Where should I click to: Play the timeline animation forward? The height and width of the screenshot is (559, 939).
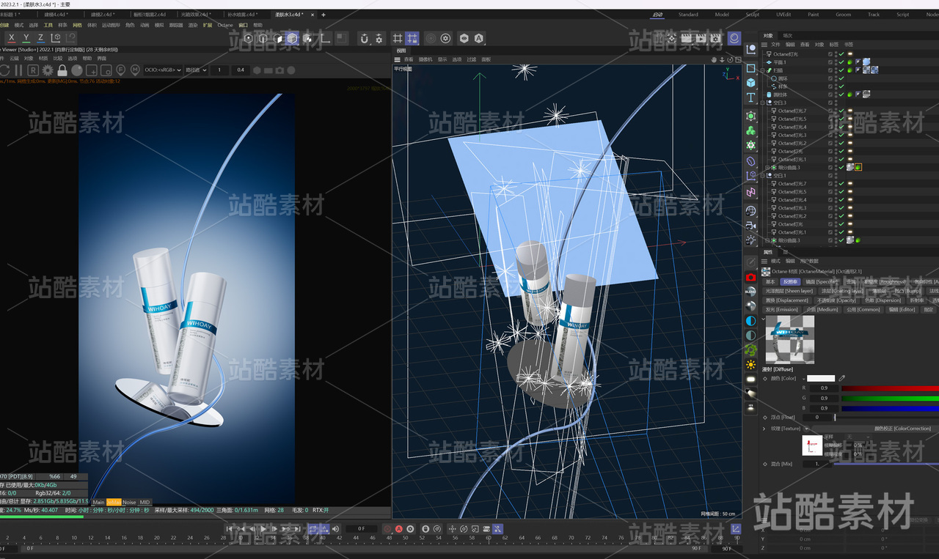(263, 528)
